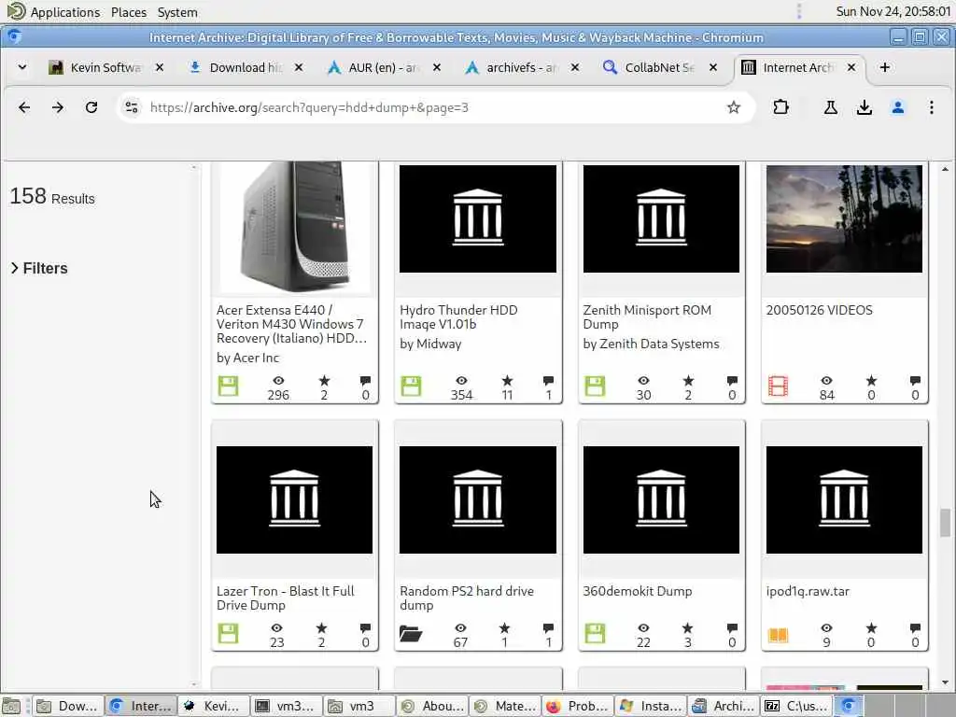Screen dimensions: 956x717
Task: Go back to the previous page
Action: 24,108
